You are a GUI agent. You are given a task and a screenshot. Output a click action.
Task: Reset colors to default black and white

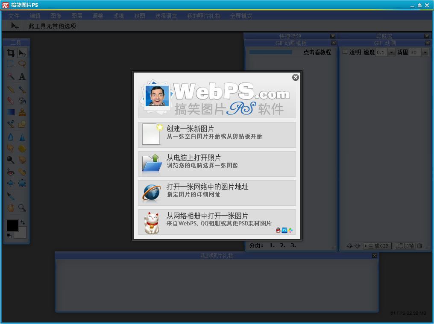(9, 236)
